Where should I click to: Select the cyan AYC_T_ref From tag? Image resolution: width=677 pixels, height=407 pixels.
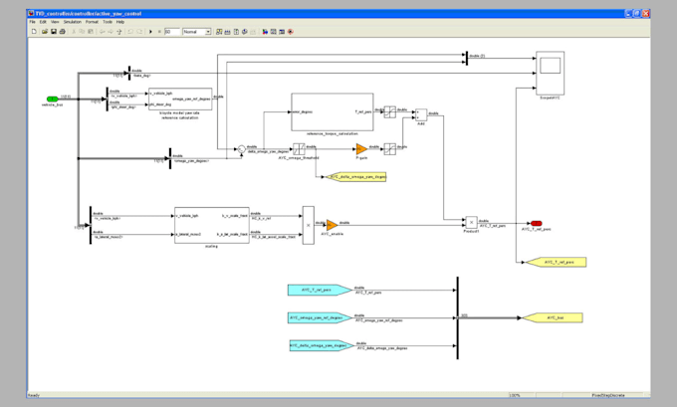coord(320,290)
